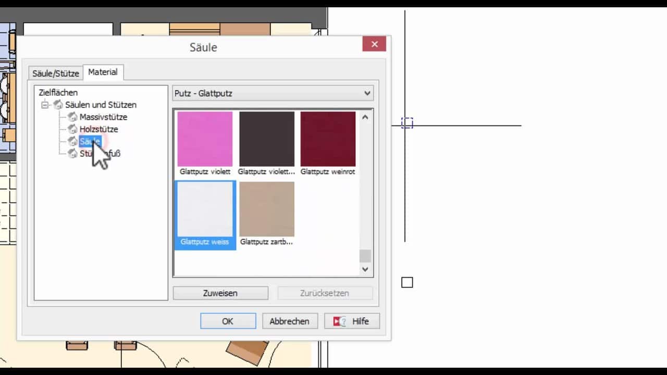The height and width of the screenshot is (375, 667).
Task: Confirm the dialog with OK
Action: point(228,321)
